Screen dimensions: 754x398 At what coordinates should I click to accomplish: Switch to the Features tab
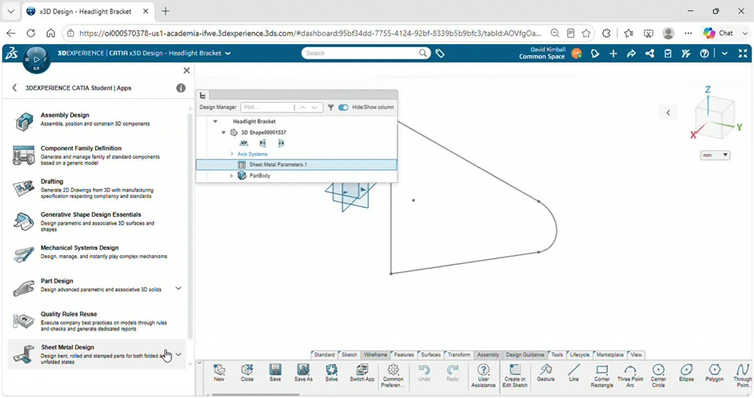coord(404,355)
